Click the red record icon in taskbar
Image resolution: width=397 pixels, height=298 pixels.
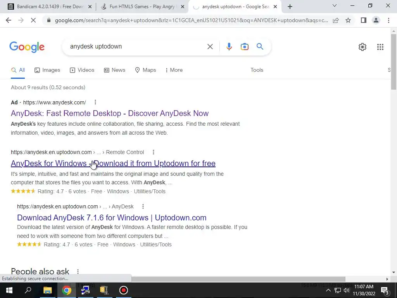pos(124,290)
